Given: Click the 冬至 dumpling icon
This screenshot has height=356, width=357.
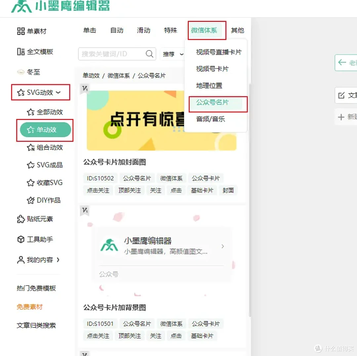Looking at the screenshot, I should point(21,72).
